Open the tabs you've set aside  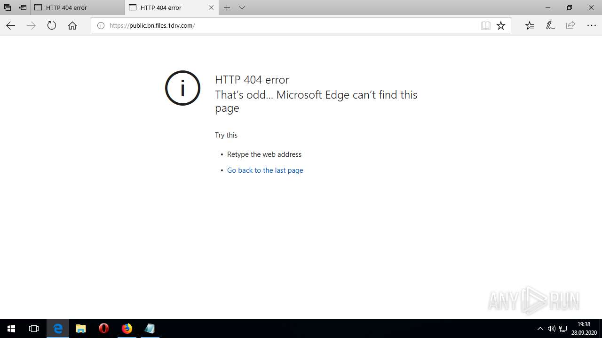click(x=8, y=8)
